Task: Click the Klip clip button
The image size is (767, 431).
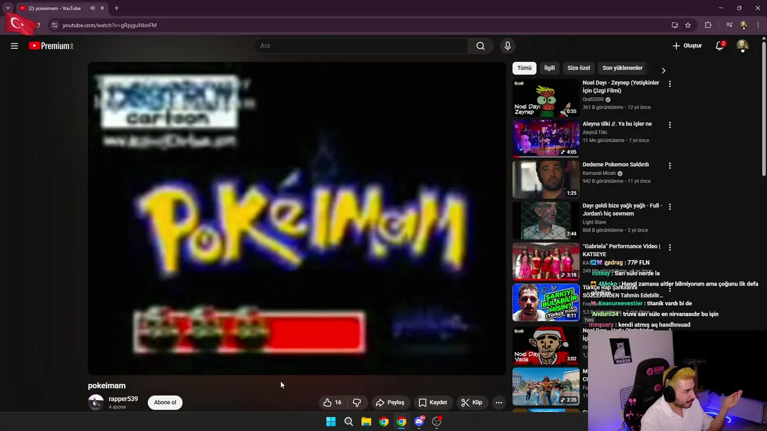Action: (472, 402)
